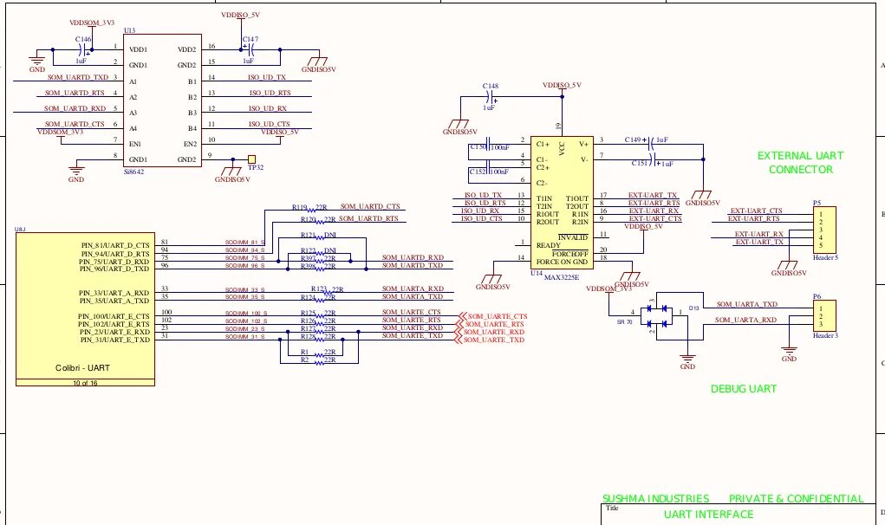Select resistor R1
885x525 pixels.
321,354
